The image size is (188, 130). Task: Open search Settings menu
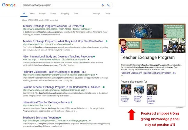coord(97,14)
